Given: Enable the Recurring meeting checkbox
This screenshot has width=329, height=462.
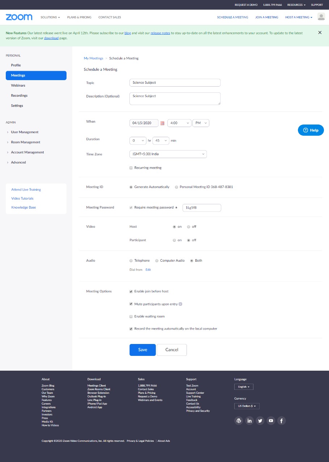Looking at the screenshot, I should (x=131, y=168).
